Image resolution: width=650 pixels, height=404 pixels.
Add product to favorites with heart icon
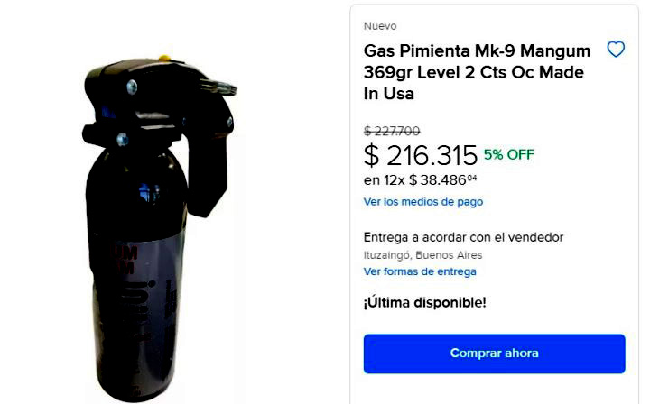(616, 50)
